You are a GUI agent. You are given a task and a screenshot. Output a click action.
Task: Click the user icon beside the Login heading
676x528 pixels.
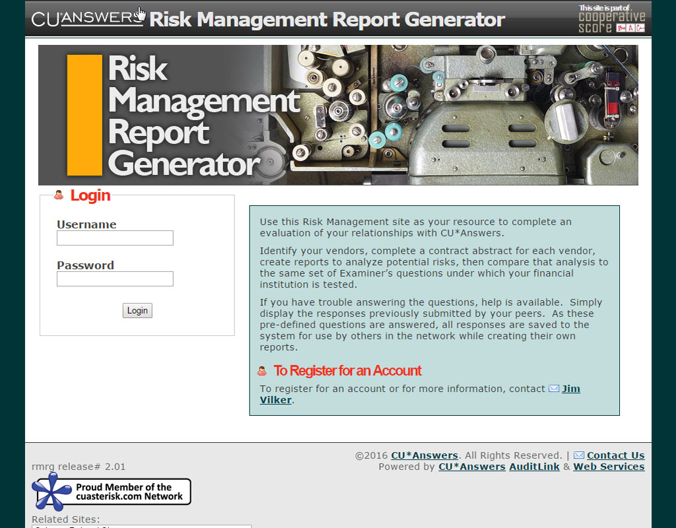(59, 195)
